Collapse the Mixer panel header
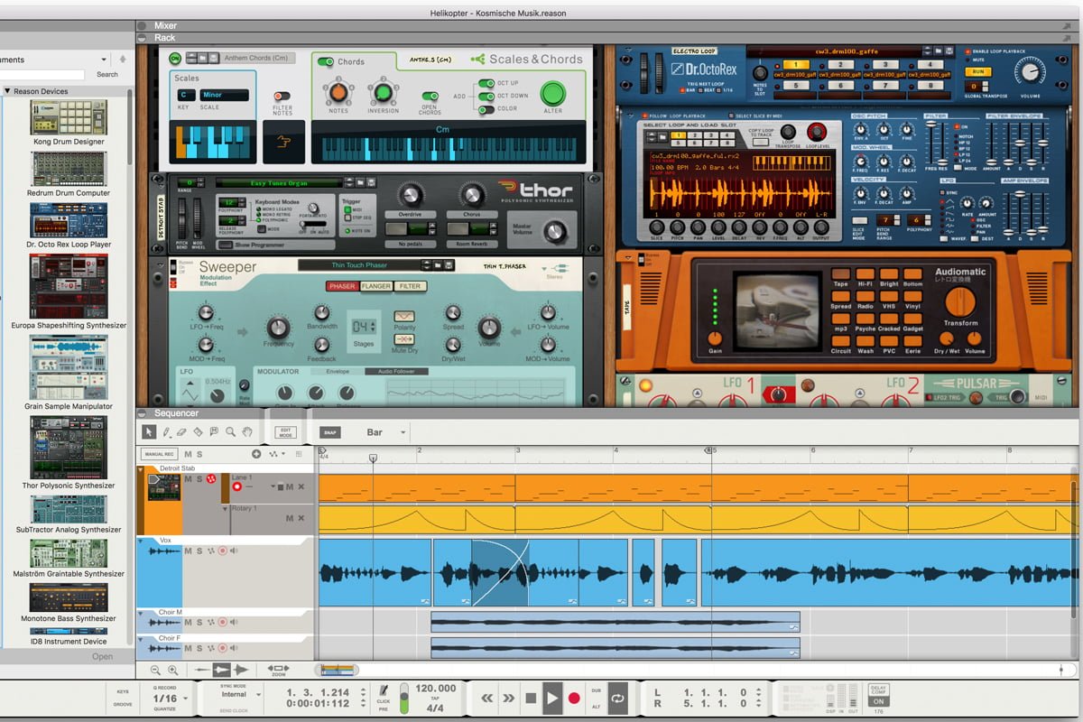This screenshot has width=1083, height=722. click(x=142, y=26)
